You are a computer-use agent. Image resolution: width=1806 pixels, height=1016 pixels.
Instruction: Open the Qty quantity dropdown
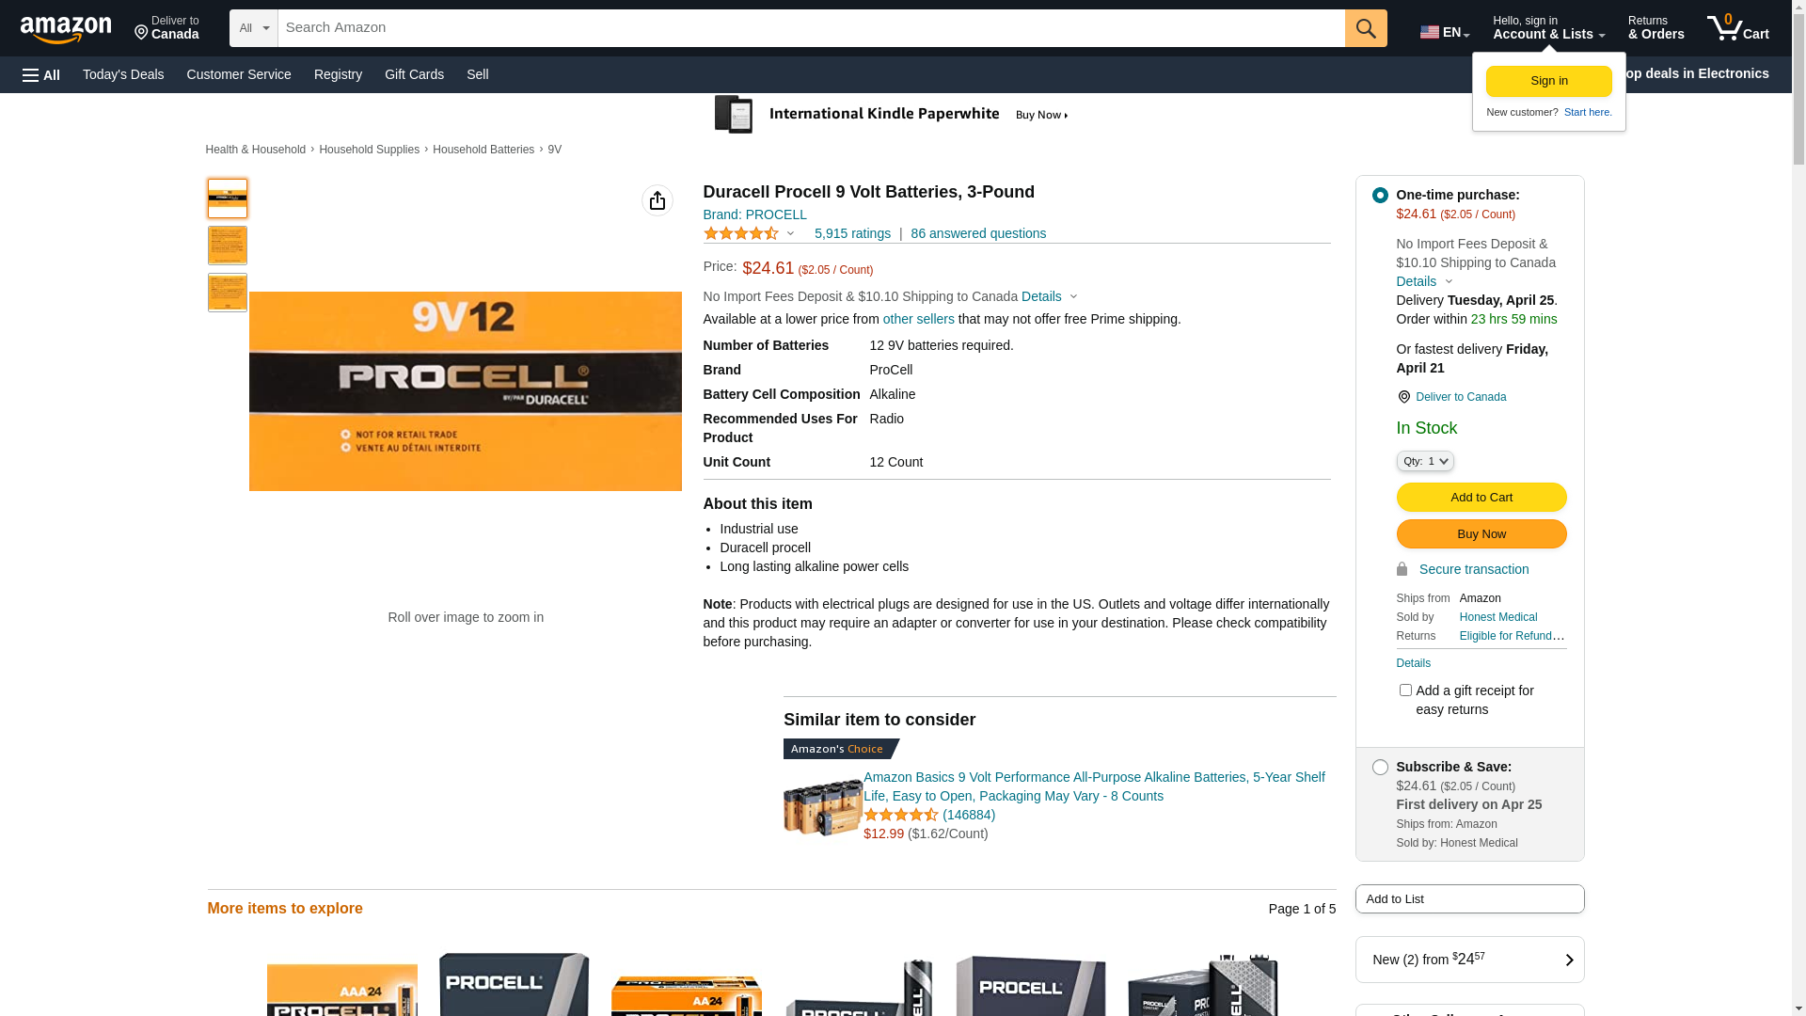tap(1424, 461)
